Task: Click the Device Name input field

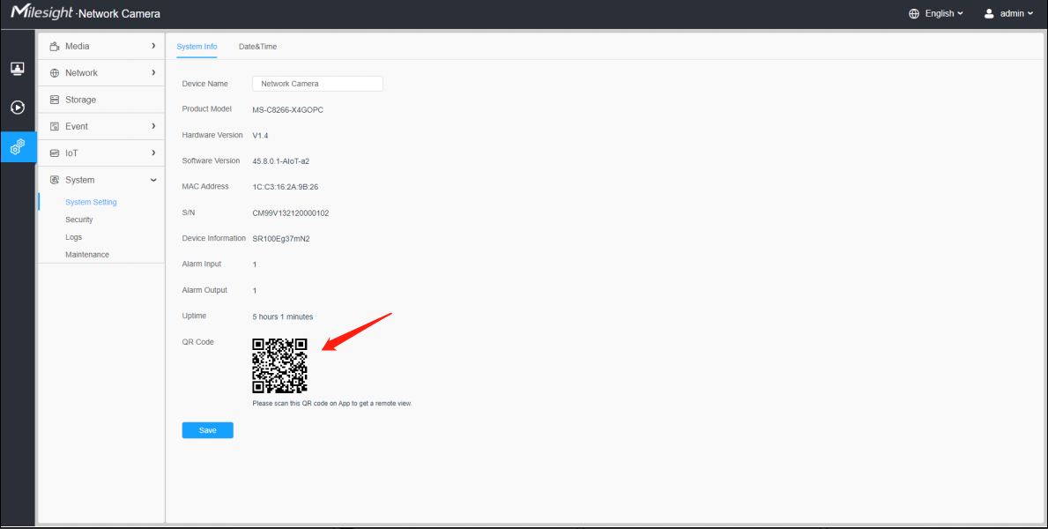Action: pyautogui.click(x=317, y=84)
